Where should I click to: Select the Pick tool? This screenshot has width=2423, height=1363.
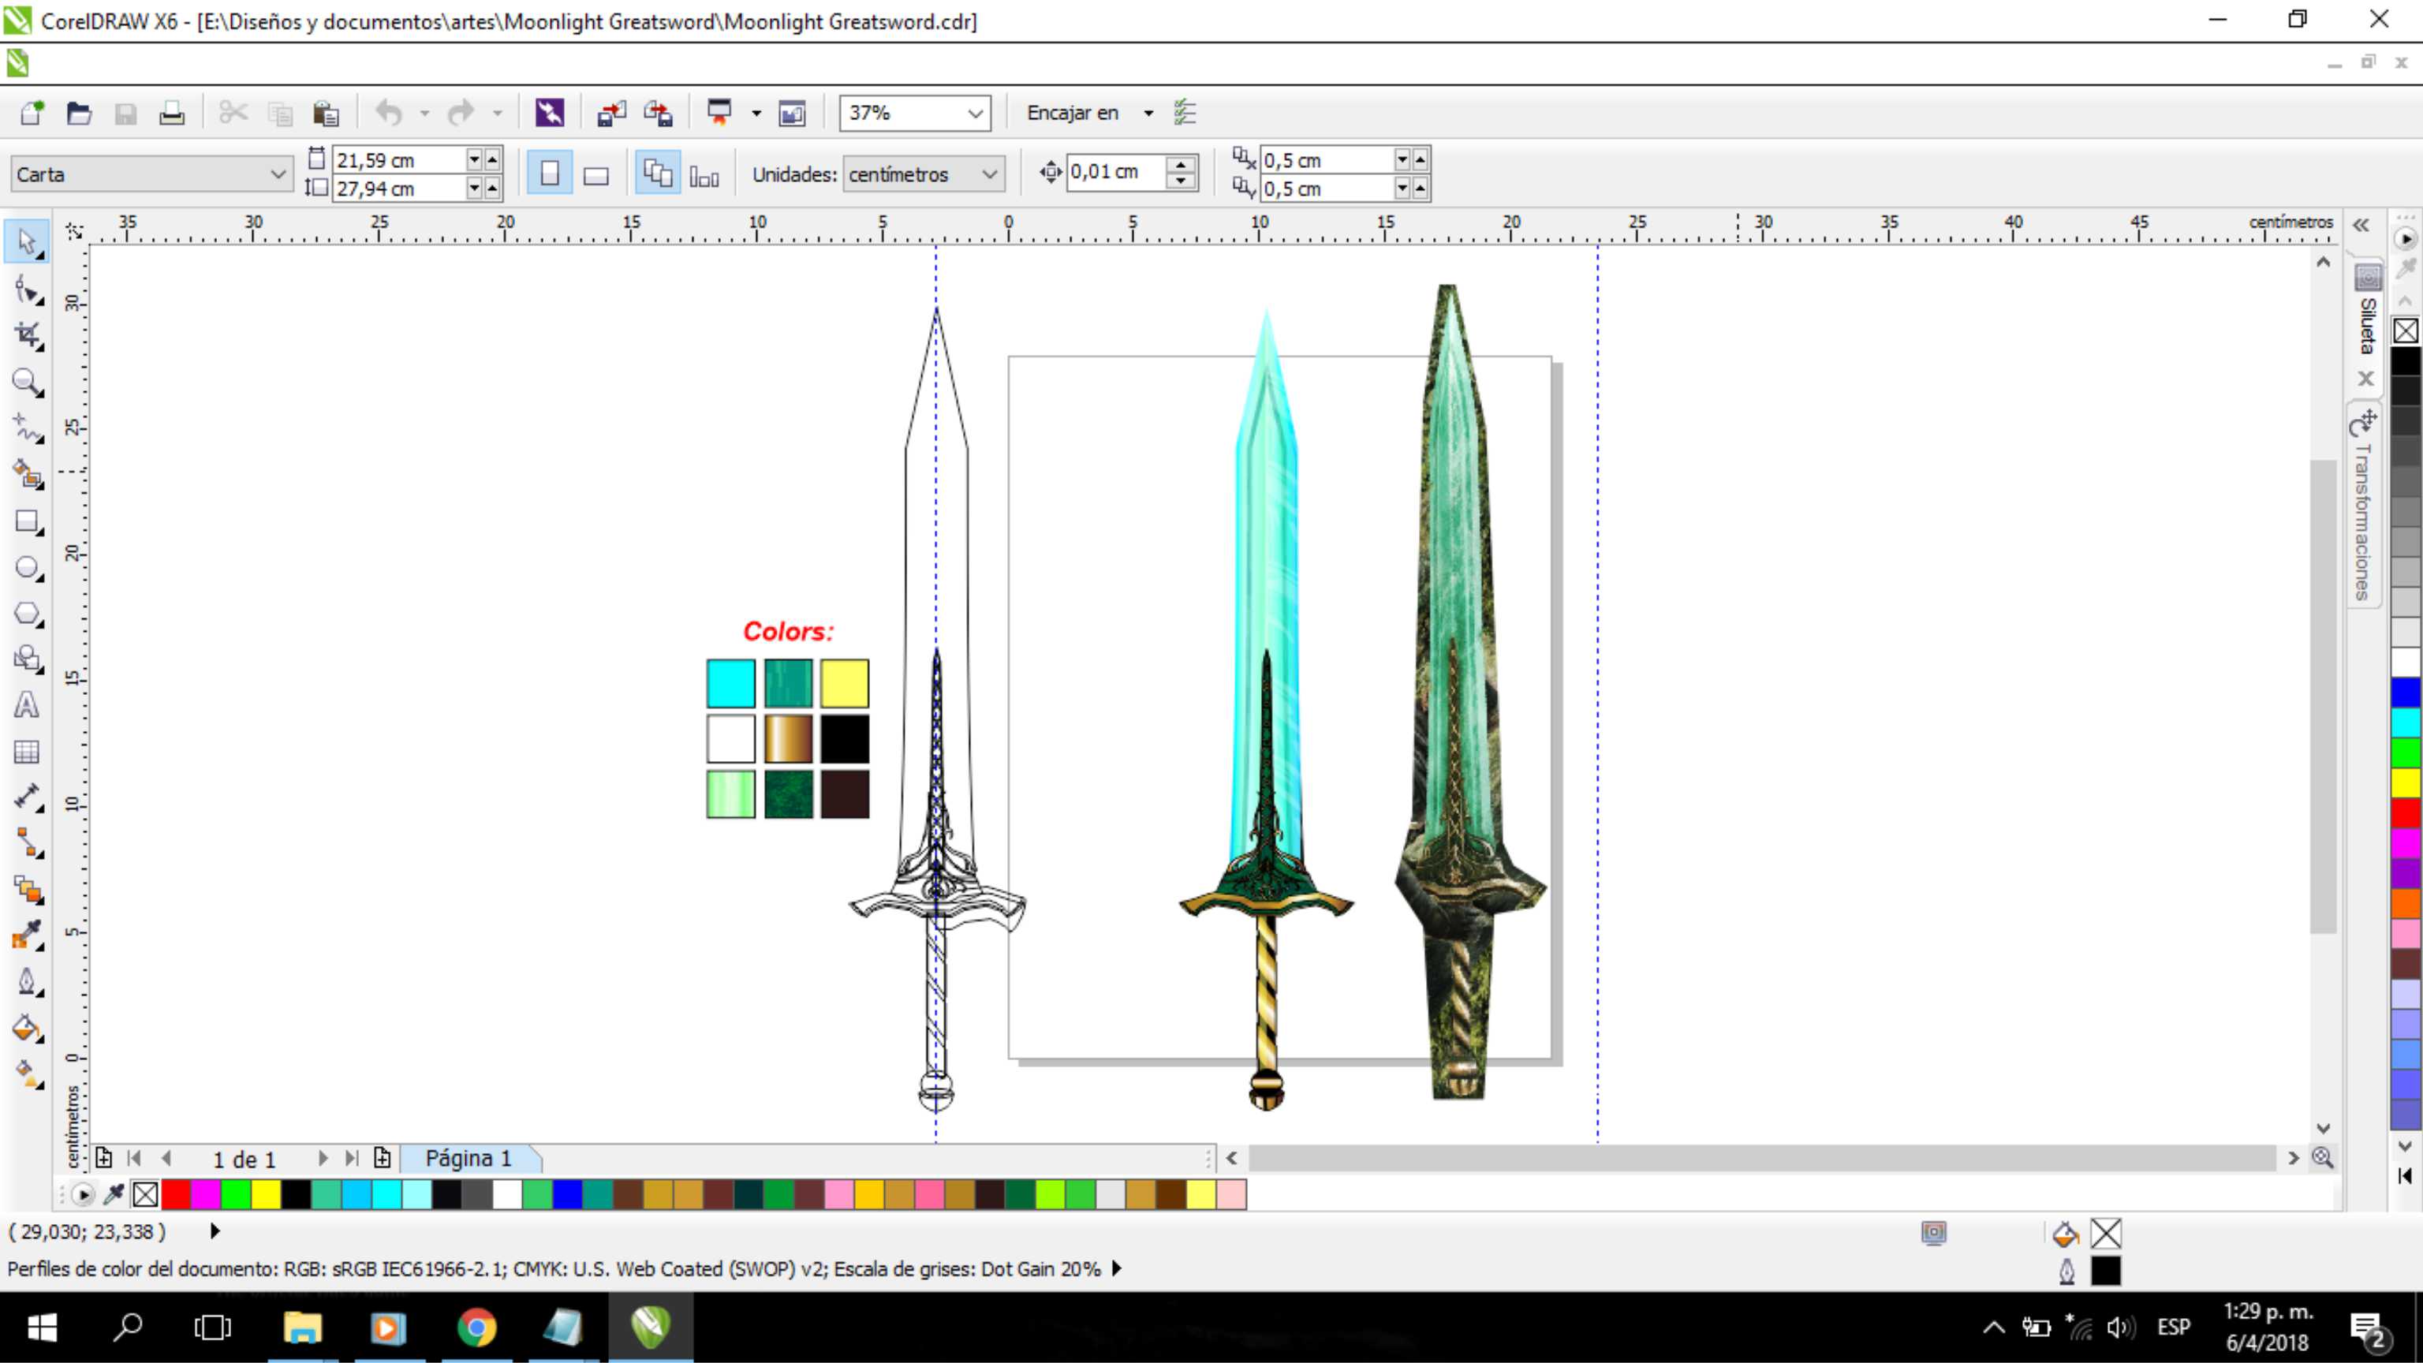tap(28, 243)
